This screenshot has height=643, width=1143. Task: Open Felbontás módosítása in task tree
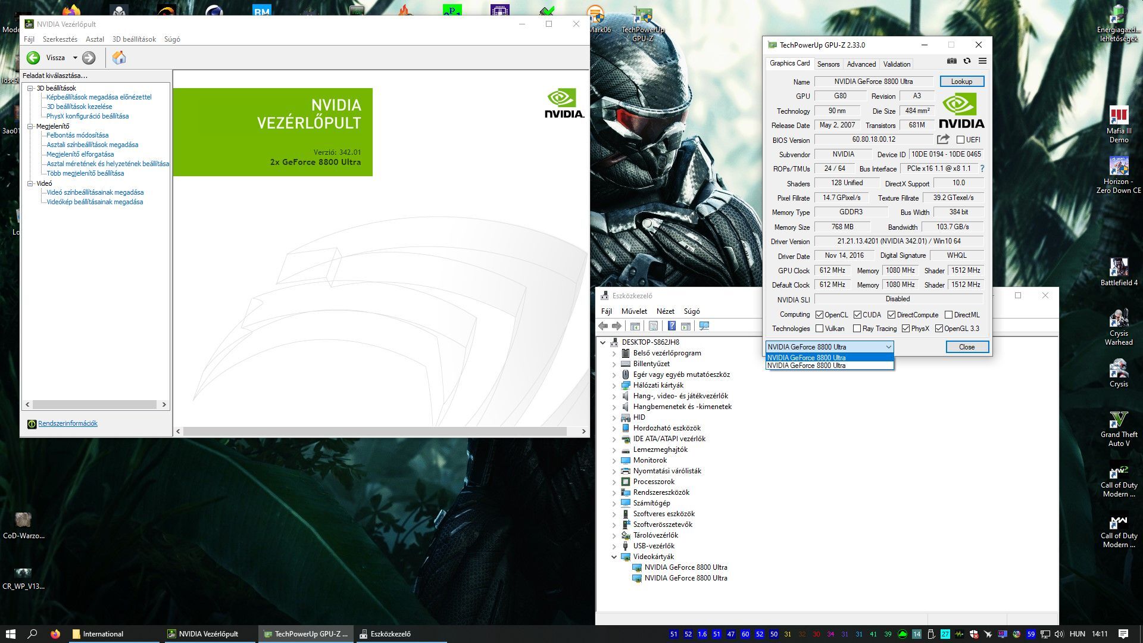pyautogui.click(x=77, y=135)
